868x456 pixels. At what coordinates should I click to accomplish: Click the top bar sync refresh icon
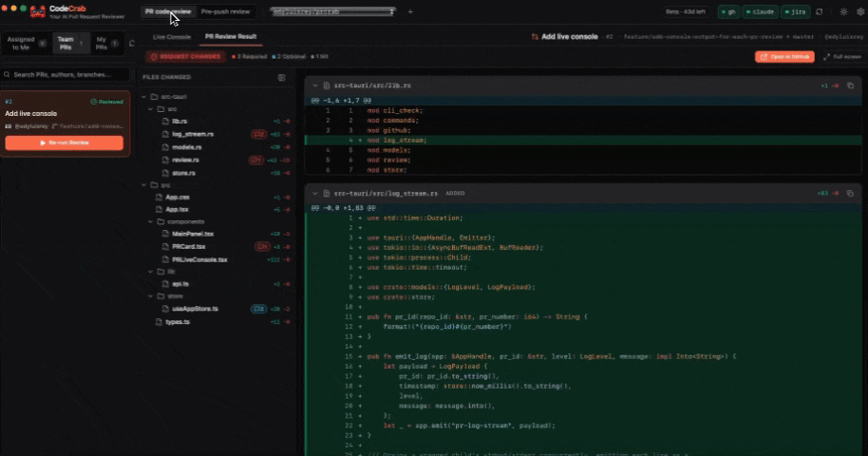click(820, 11)
